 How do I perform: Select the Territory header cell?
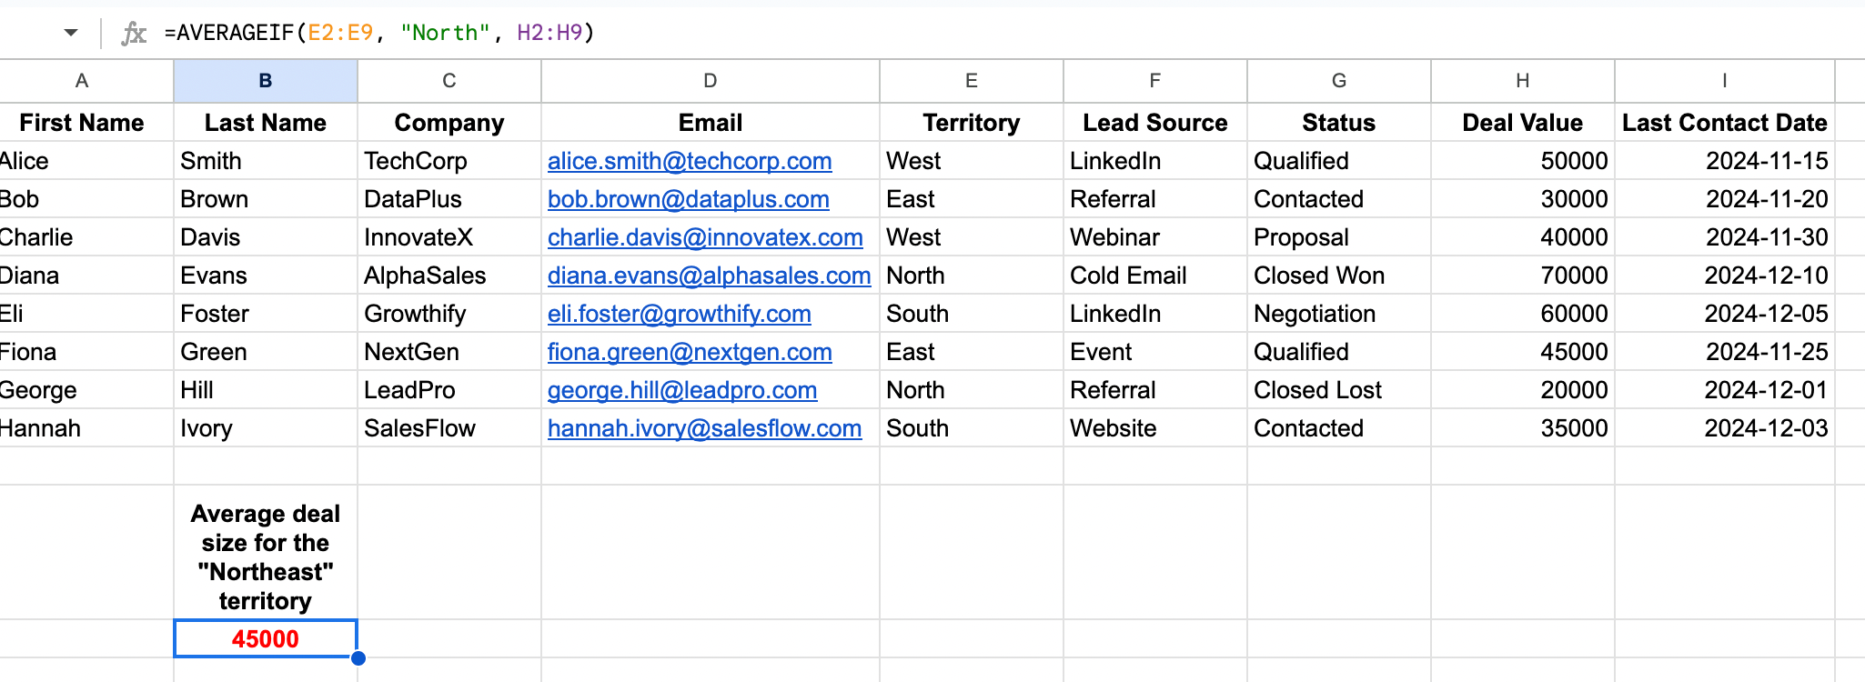971,123
